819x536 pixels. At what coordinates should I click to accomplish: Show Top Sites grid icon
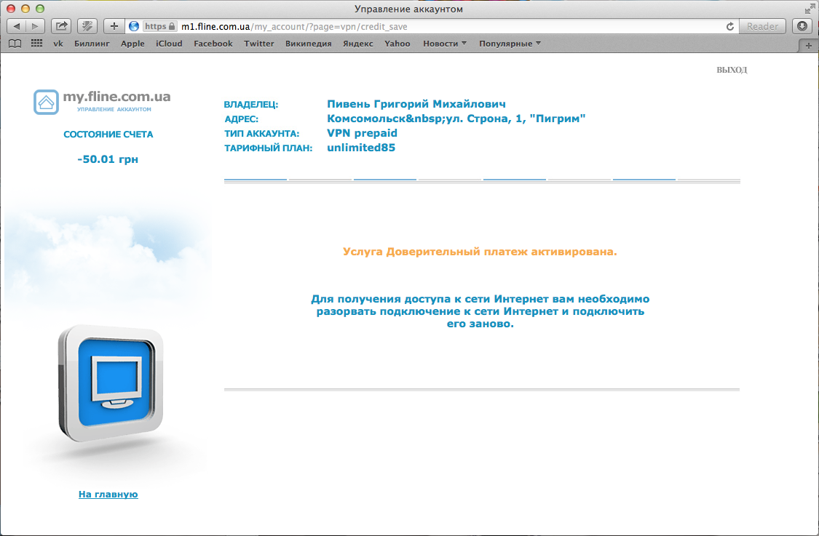pyautogui.click(x=36, y=44)
